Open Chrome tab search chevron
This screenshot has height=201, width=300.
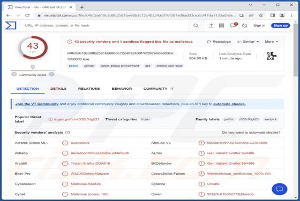(x=250, y=5)
